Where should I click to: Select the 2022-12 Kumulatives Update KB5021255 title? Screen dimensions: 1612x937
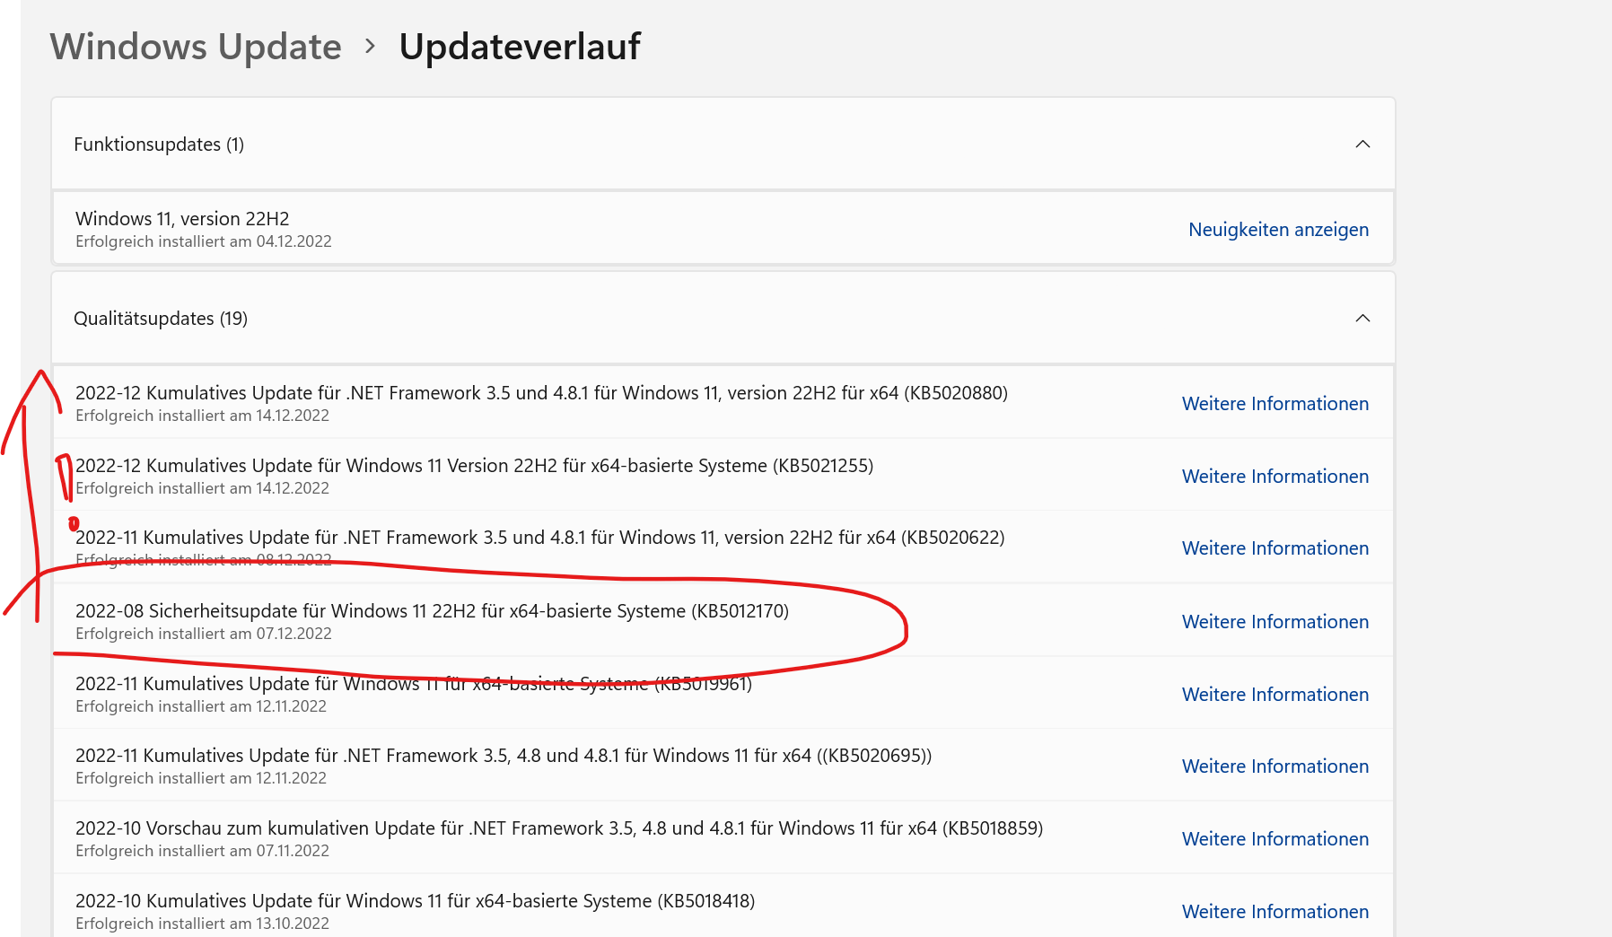[474, 466]
